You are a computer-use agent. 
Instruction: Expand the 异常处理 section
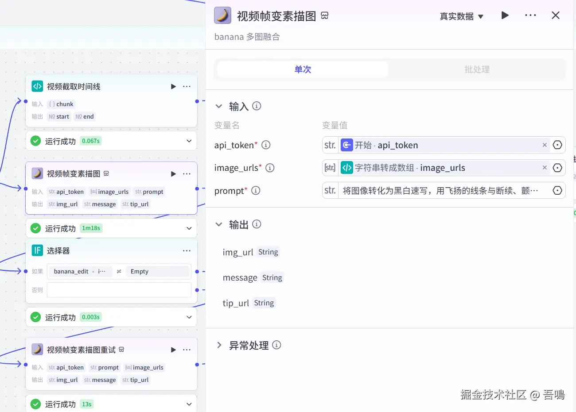[218, 345]
